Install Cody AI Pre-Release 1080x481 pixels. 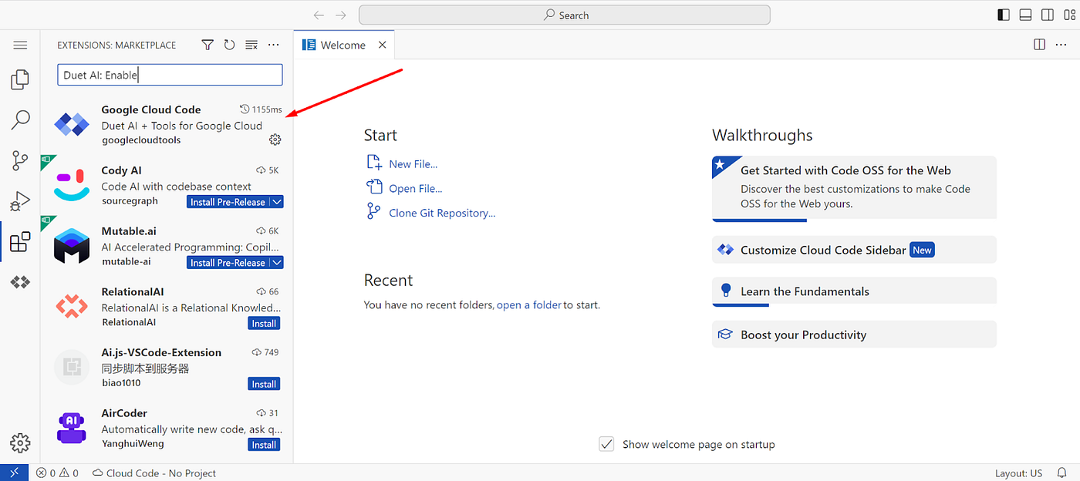coord(228,202)
